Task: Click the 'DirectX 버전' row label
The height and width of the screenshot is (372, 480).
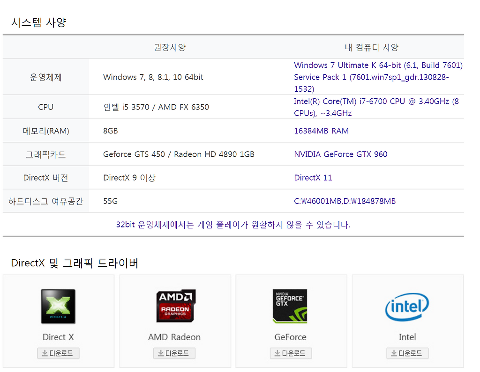Action: (45, 178)
